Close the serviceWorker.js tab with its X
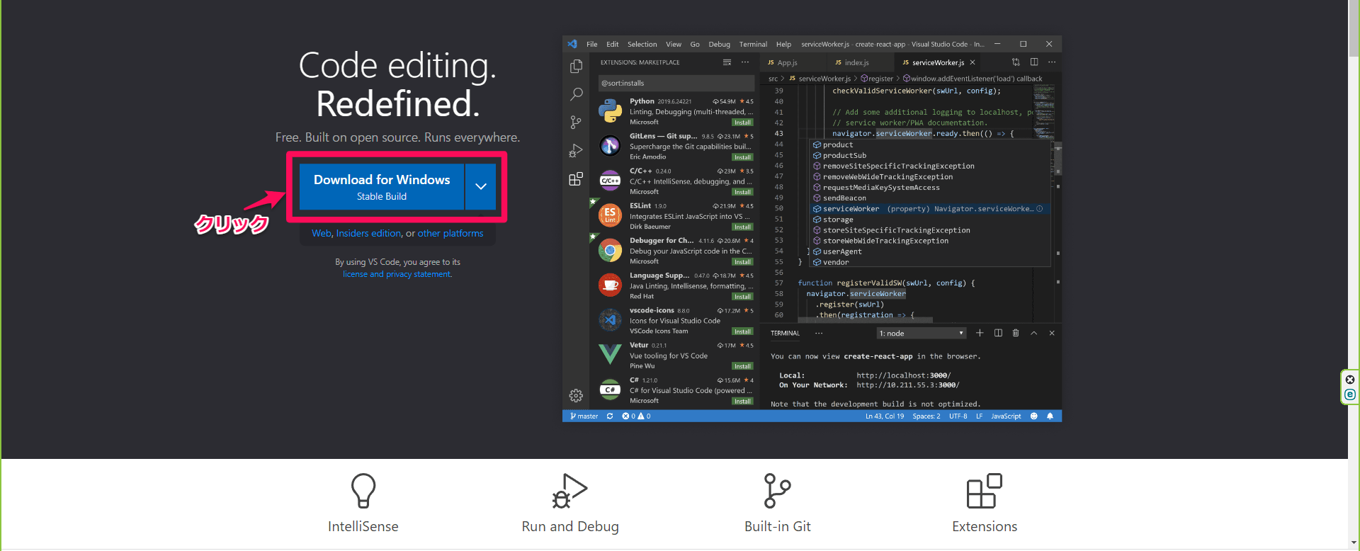The height and width of the screenshot is (551, 1360). [x=973, y=62]
